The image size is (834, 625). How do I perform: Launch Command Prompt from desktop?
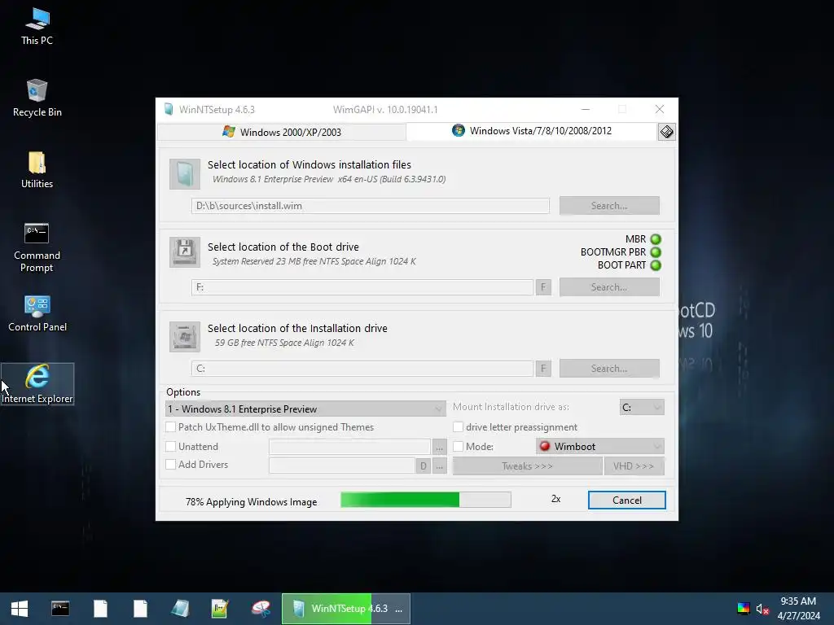37,247
